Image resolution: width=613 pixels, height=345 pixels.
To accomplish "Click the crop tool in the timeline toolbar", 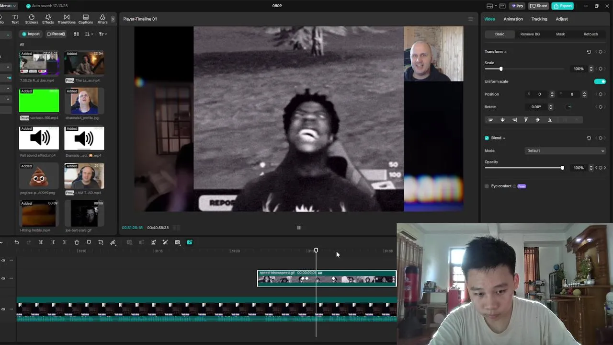I will pos(101,242).
